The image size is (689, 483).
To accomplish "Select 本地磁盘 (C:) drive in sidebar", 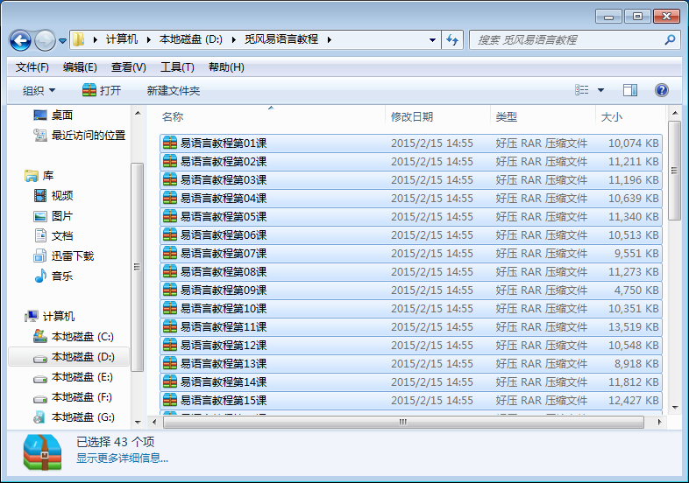I will [82, 337].
